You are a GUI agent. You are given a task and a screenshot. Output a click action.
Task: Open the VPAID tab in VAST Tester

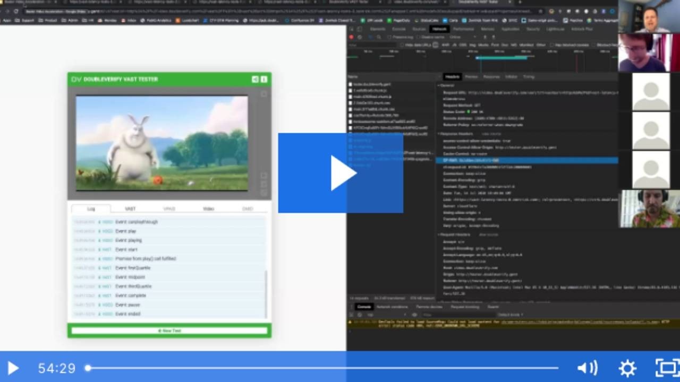(x=169, y=209)
